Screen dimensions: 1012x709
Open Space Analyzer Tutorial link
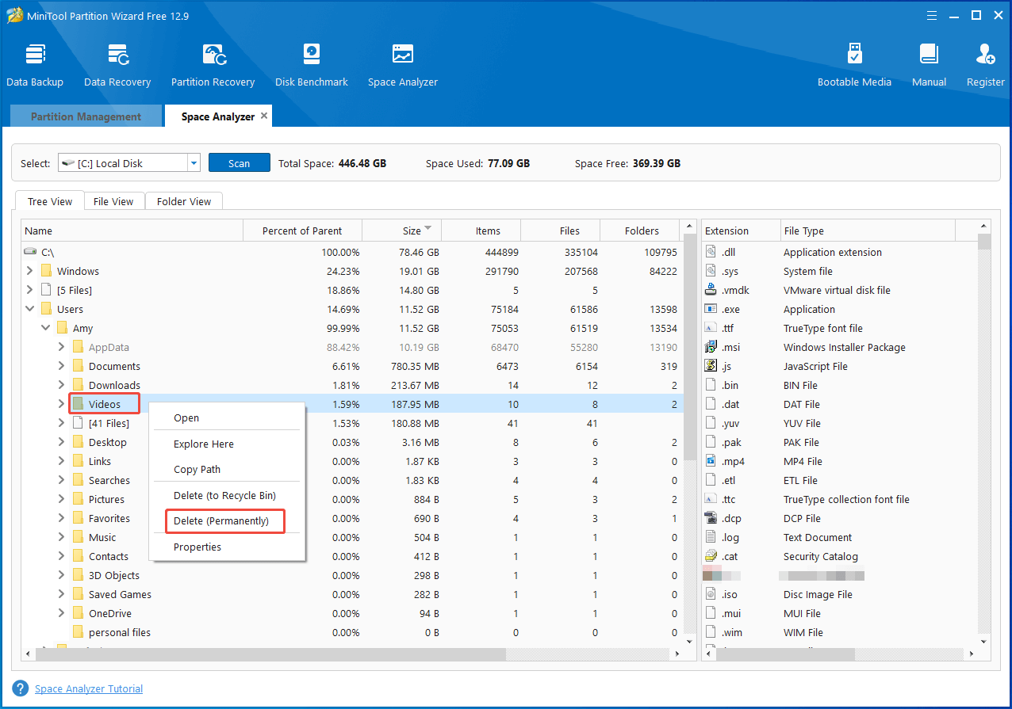pos(89,688)
